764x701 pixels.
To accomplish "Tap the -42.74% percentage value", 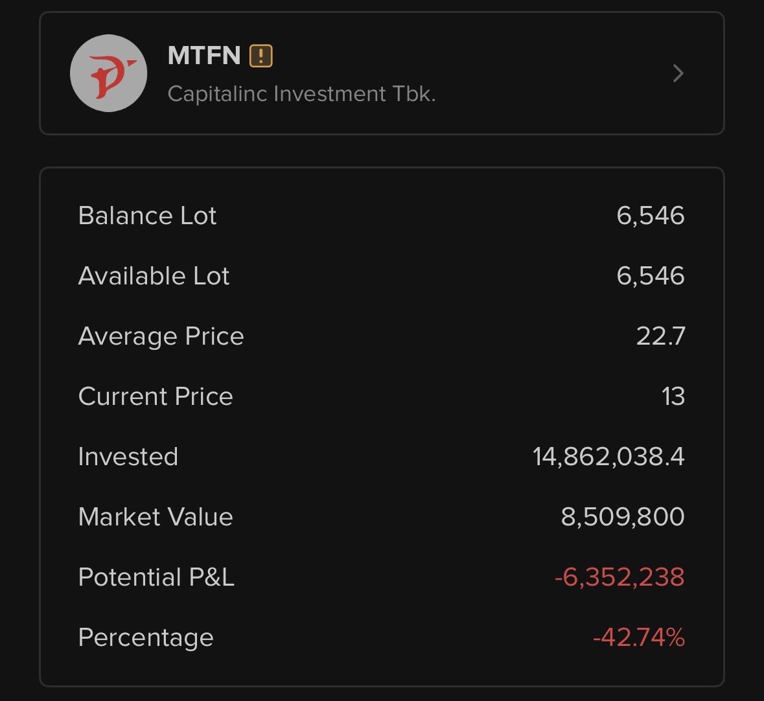I will pos(638,638).
